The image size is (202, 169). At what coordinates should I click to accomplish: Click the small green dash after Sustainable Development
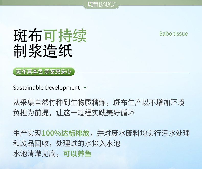click(x=85, y=88)
